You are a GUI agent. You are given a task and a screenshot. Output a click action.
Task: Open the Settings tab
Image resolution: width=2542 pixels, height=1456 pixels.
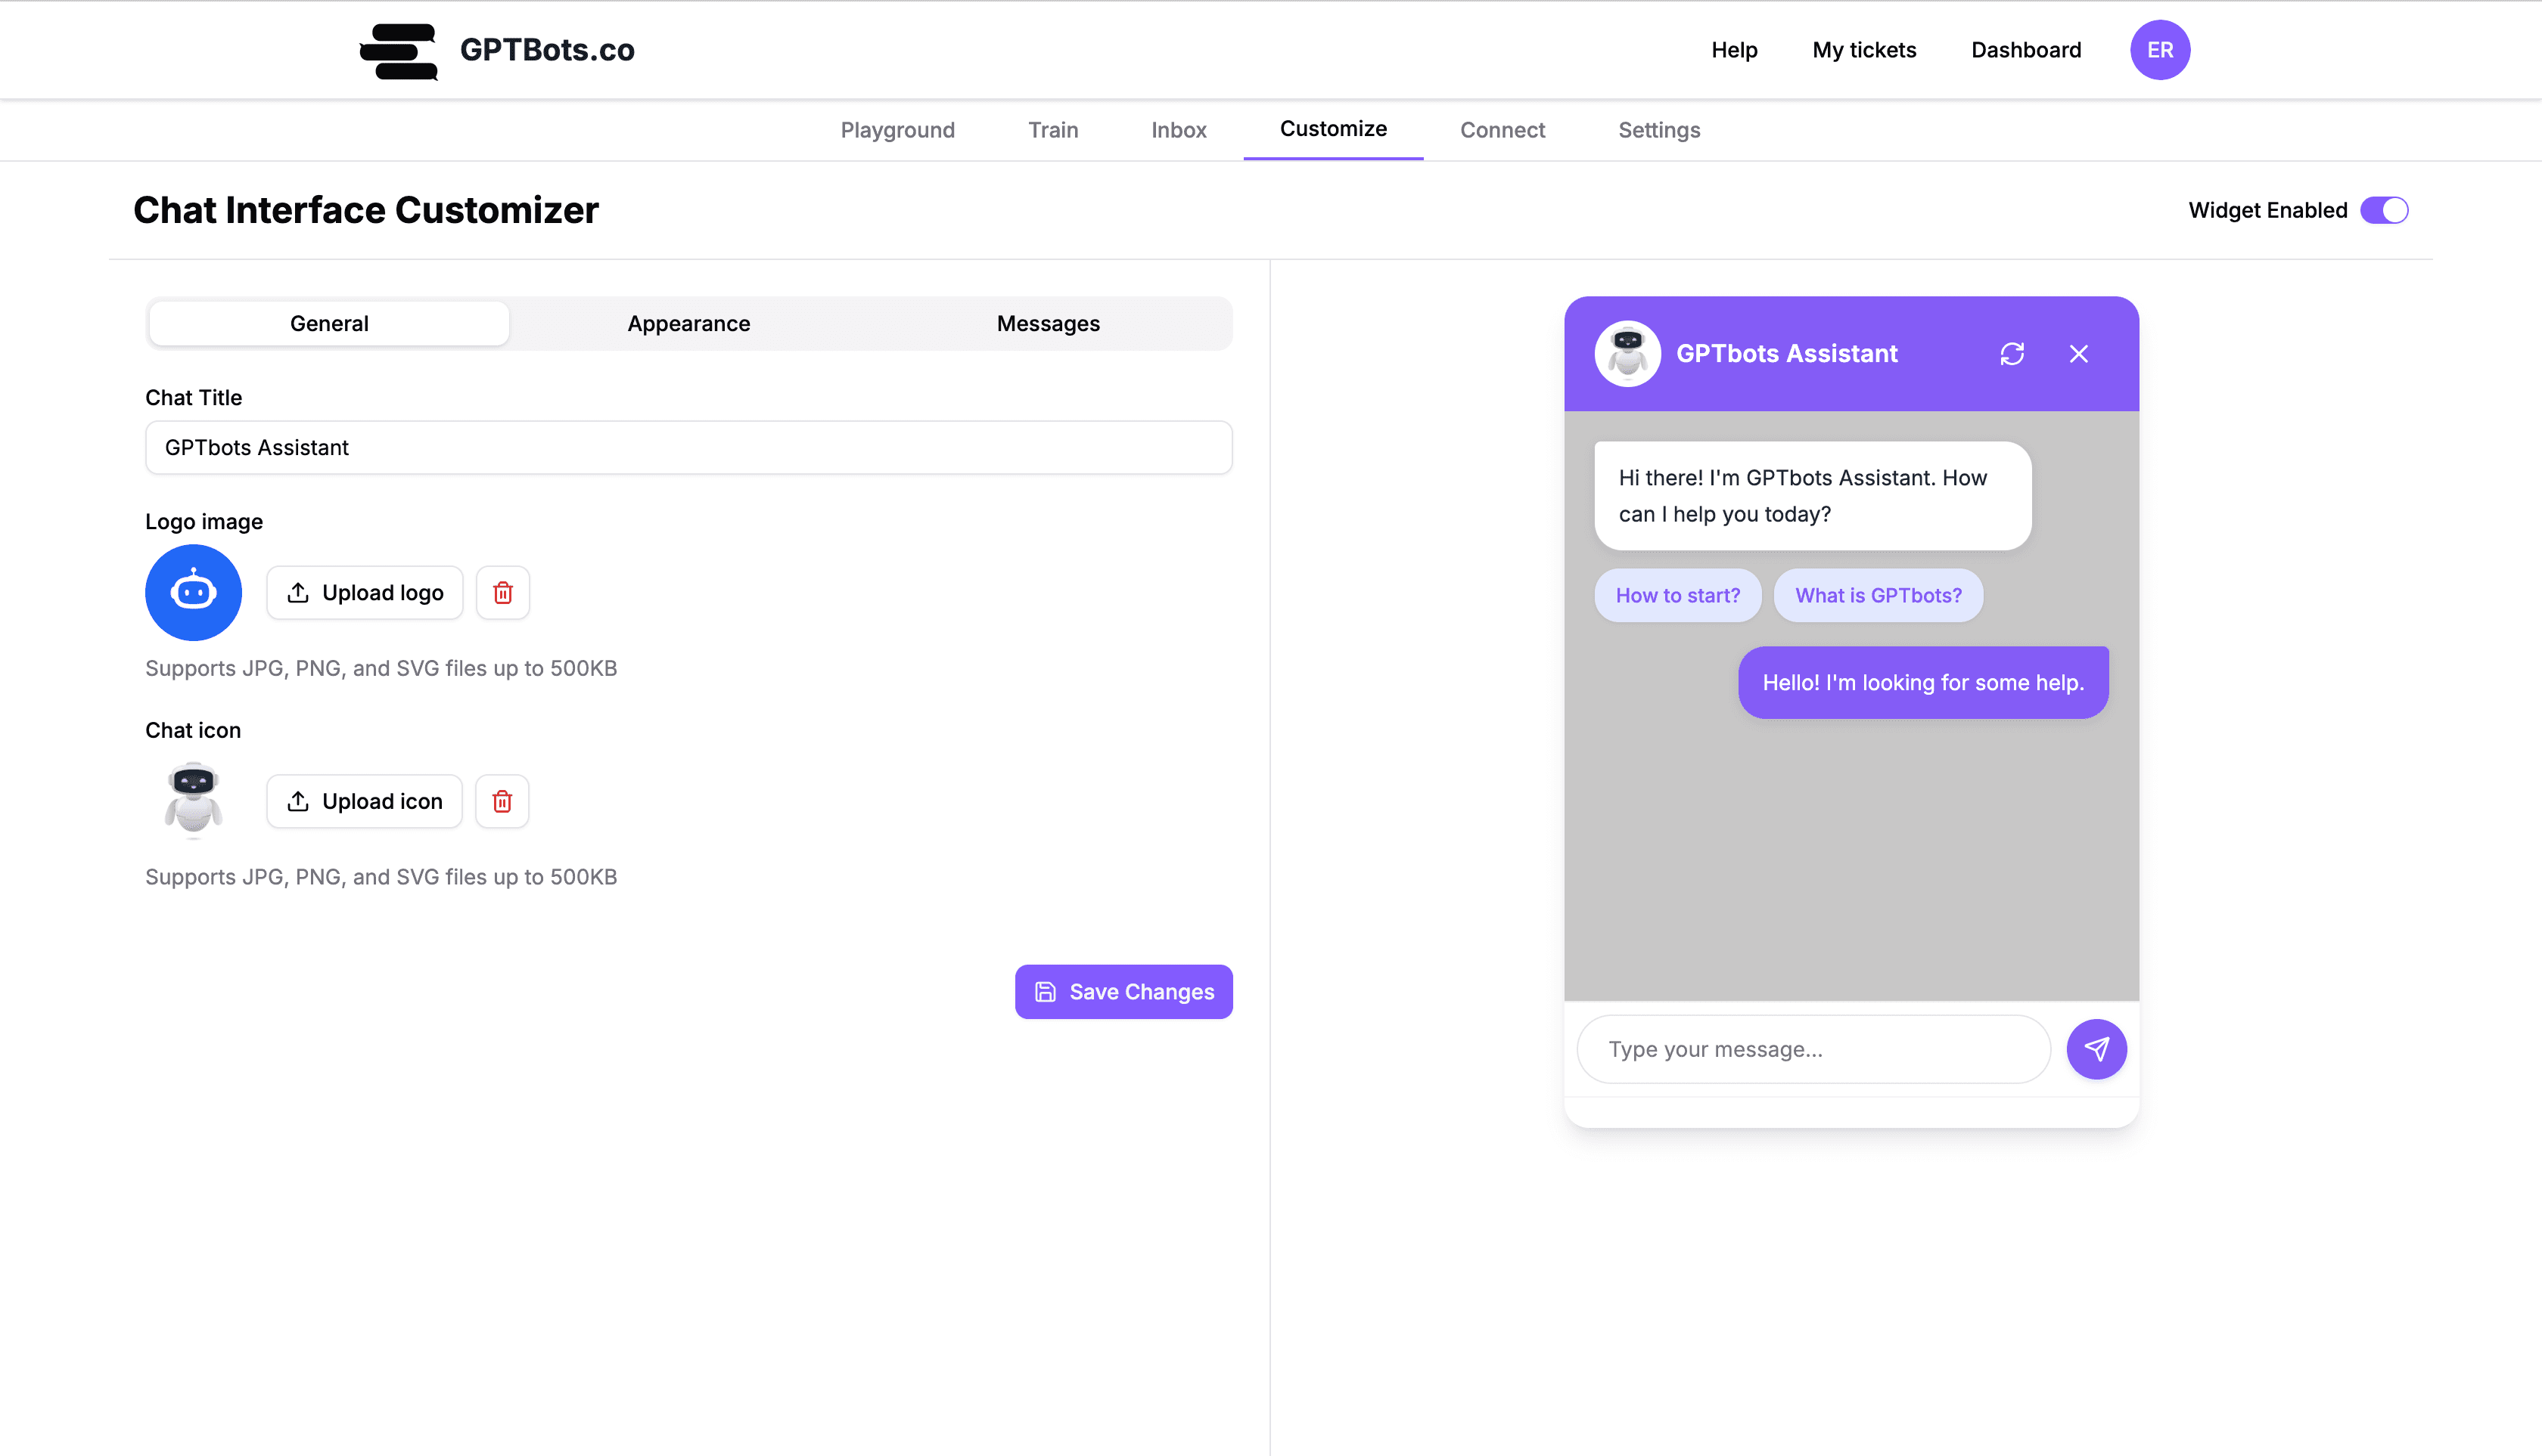(1659, 130)
